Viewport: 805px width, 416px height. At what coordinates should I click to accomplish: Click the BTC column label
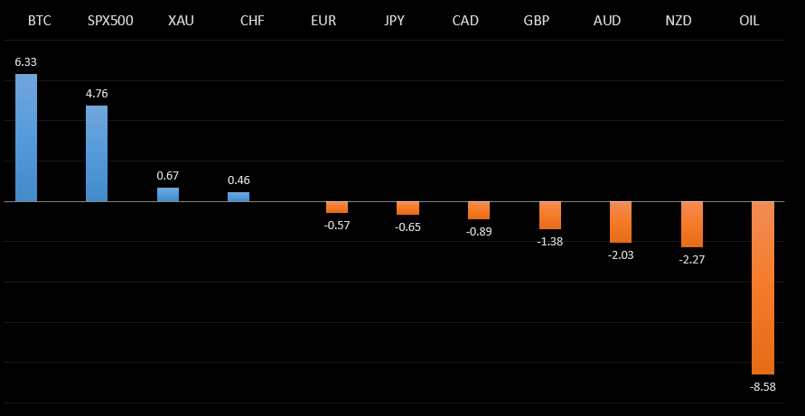tap(26, 20)
